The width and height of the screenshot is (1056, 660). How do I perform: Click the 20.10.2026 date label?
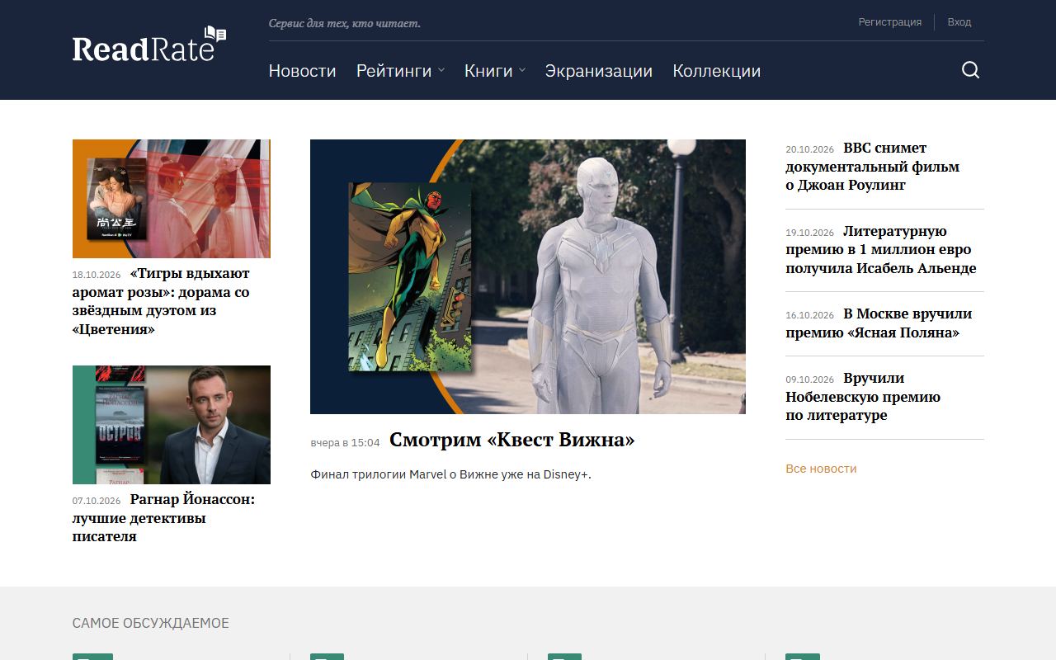click(x=810, y=149)
